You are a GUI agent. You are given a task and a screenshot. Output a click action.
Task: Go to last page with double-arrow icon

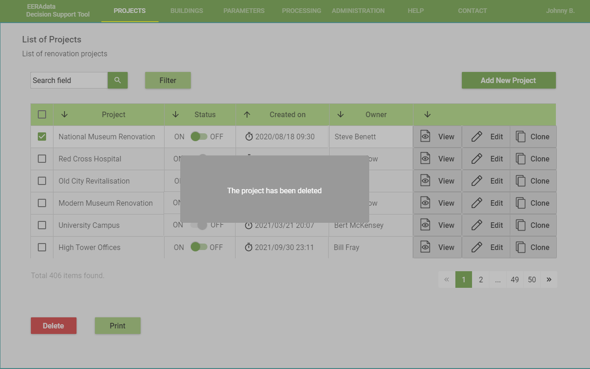click(x=549, y=280)
